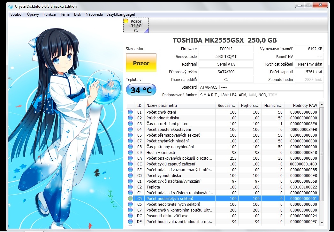Image resolution: width=334 pixels, height=232 pixels.
Task: Click the status orb for Počet spuštění/zastavení
Action: tap(130, 129)
